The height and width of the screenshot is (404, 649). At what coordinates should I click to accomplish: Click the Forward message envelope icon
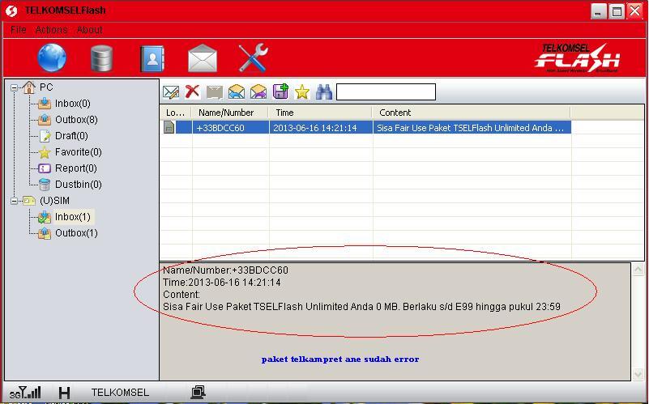coord(258,91)
